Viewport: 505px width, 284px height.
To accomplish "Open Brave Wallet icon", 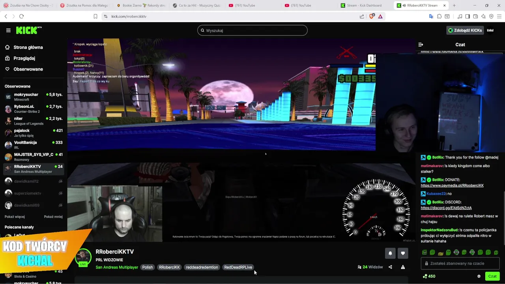I will click(x=475, y=16).
